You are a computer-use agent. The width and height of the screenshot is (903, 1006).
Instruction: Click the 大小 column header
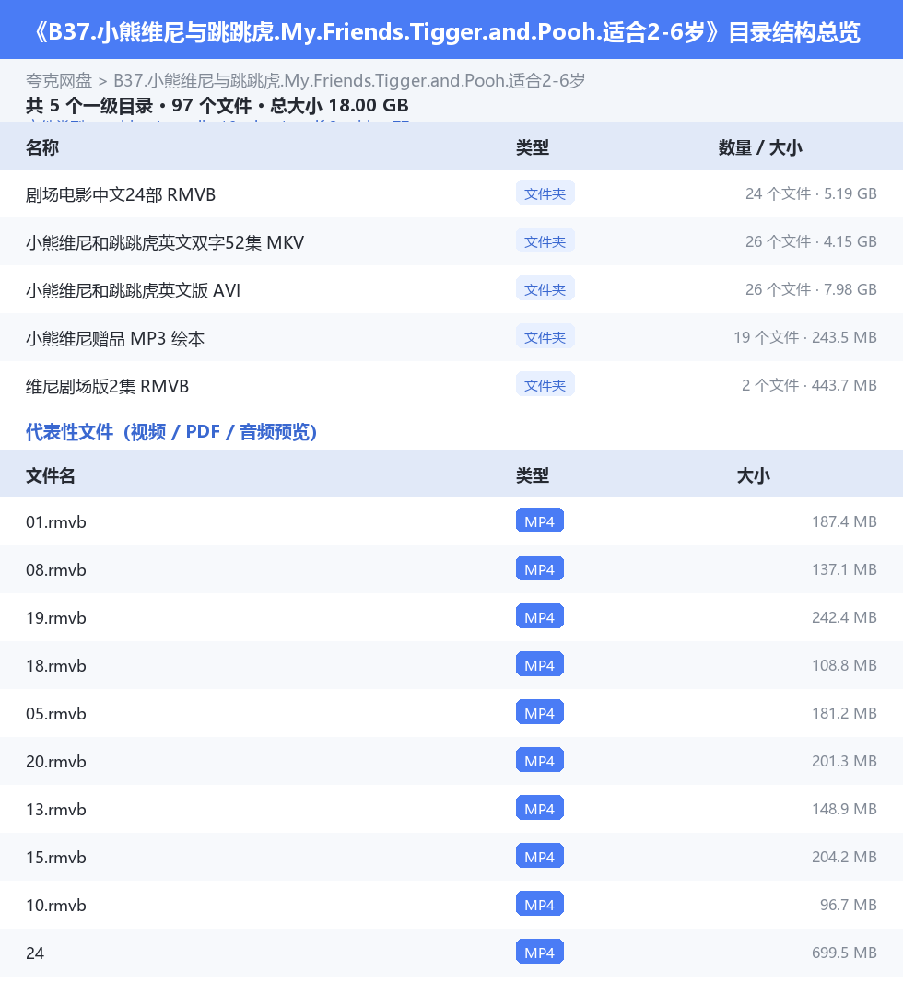(754, 475)
